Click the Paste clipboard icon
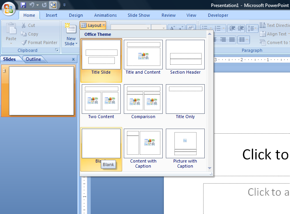This screenshot has width=290, height=214. pyautogui.click(x=11, y=29)
